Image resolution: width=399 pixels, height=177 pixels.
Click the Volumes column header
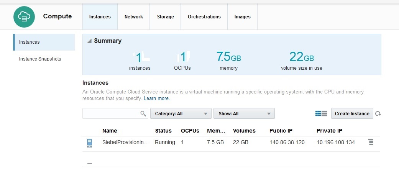244,131
